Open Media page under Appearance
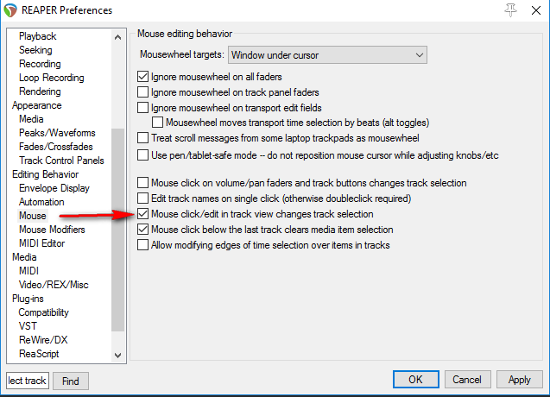 31,119
